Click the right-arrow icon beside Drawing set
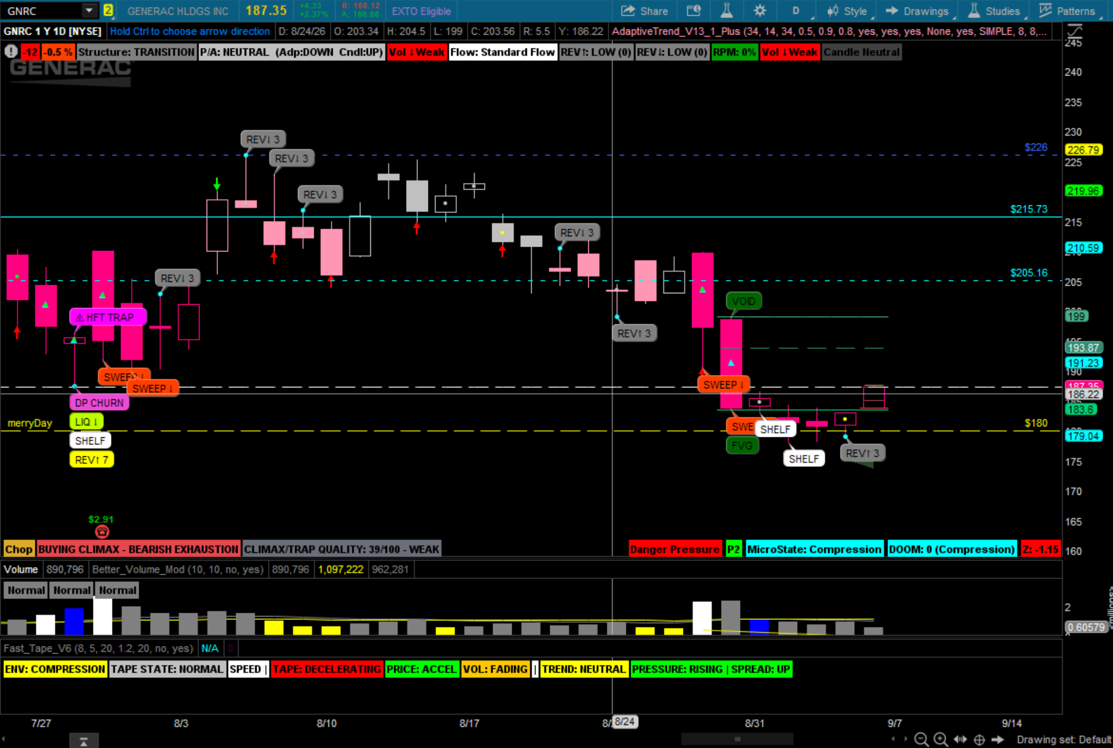Image resolution: width=1113 pixels, height=748 pixels. [998, 739]
